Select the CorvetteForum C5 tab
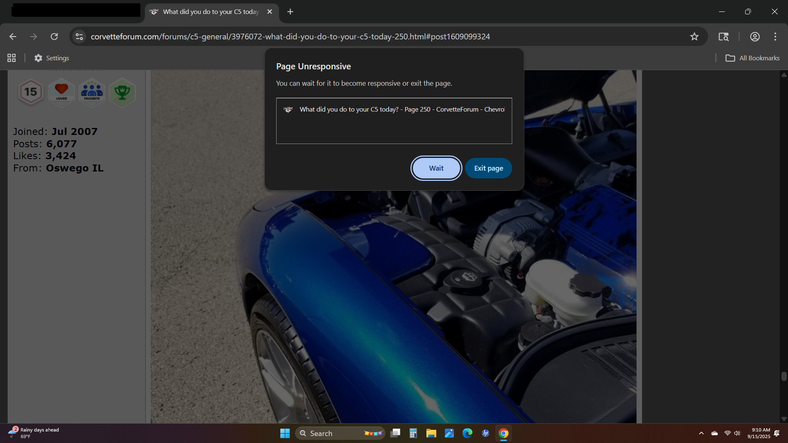The image size is (788, 443). tap(205, 11)
